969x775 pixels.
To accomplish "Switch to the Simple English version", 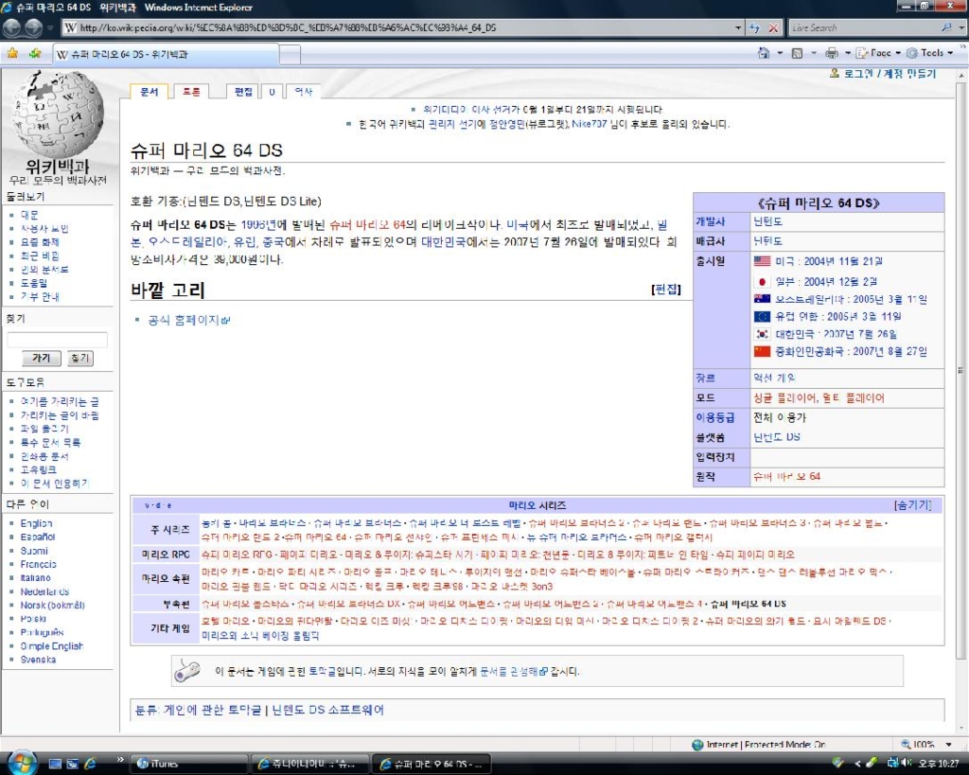I will (51, 645).
